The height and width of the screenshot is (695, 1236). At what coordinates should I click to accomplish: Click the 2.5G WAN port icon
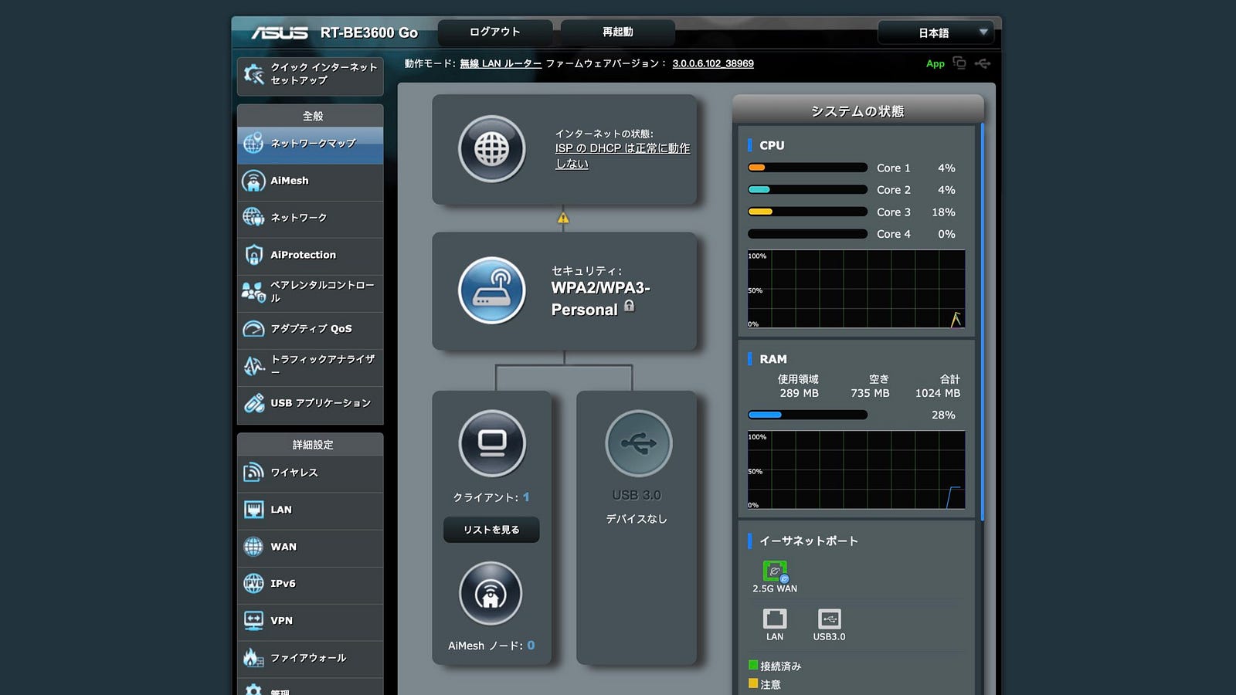click(775, 571)
